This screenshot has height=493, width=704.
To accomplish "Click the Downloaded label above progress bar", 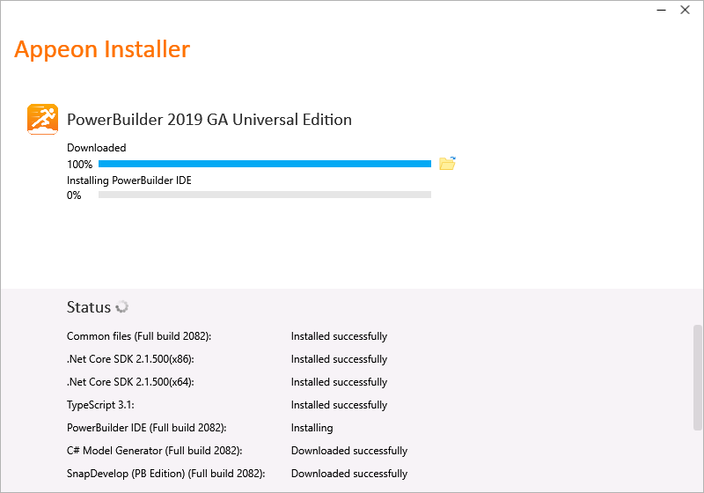I will pos(97,148).
